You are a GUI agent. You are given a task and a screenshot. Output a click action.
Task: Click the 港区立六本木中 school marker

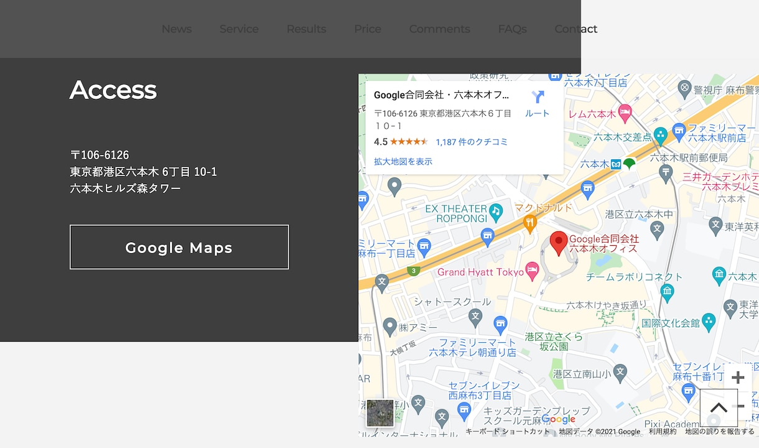pos(656,230)
